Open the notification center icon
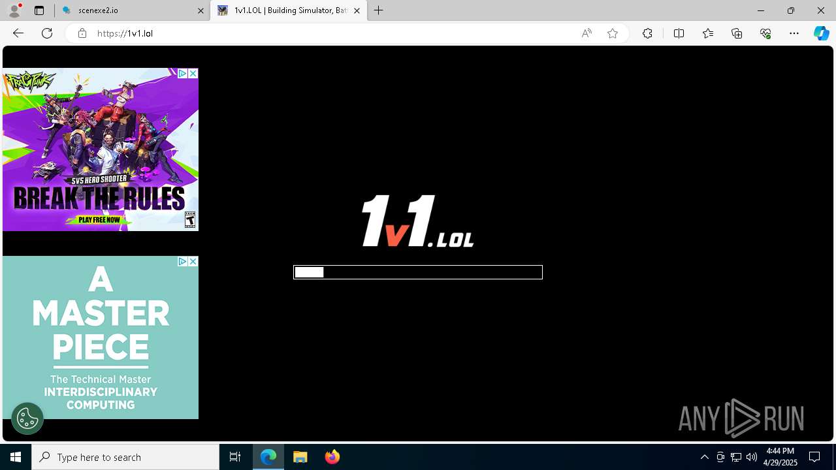The width and height of the screenshot is (836, 470). click(814, 457)
